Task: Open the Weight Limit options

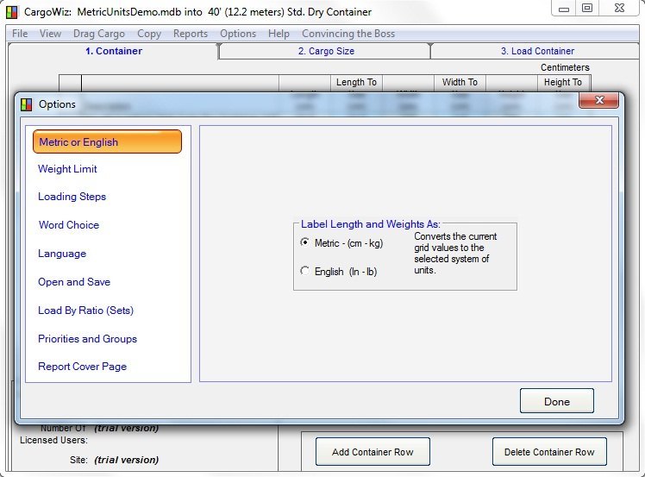Action: 67,169
